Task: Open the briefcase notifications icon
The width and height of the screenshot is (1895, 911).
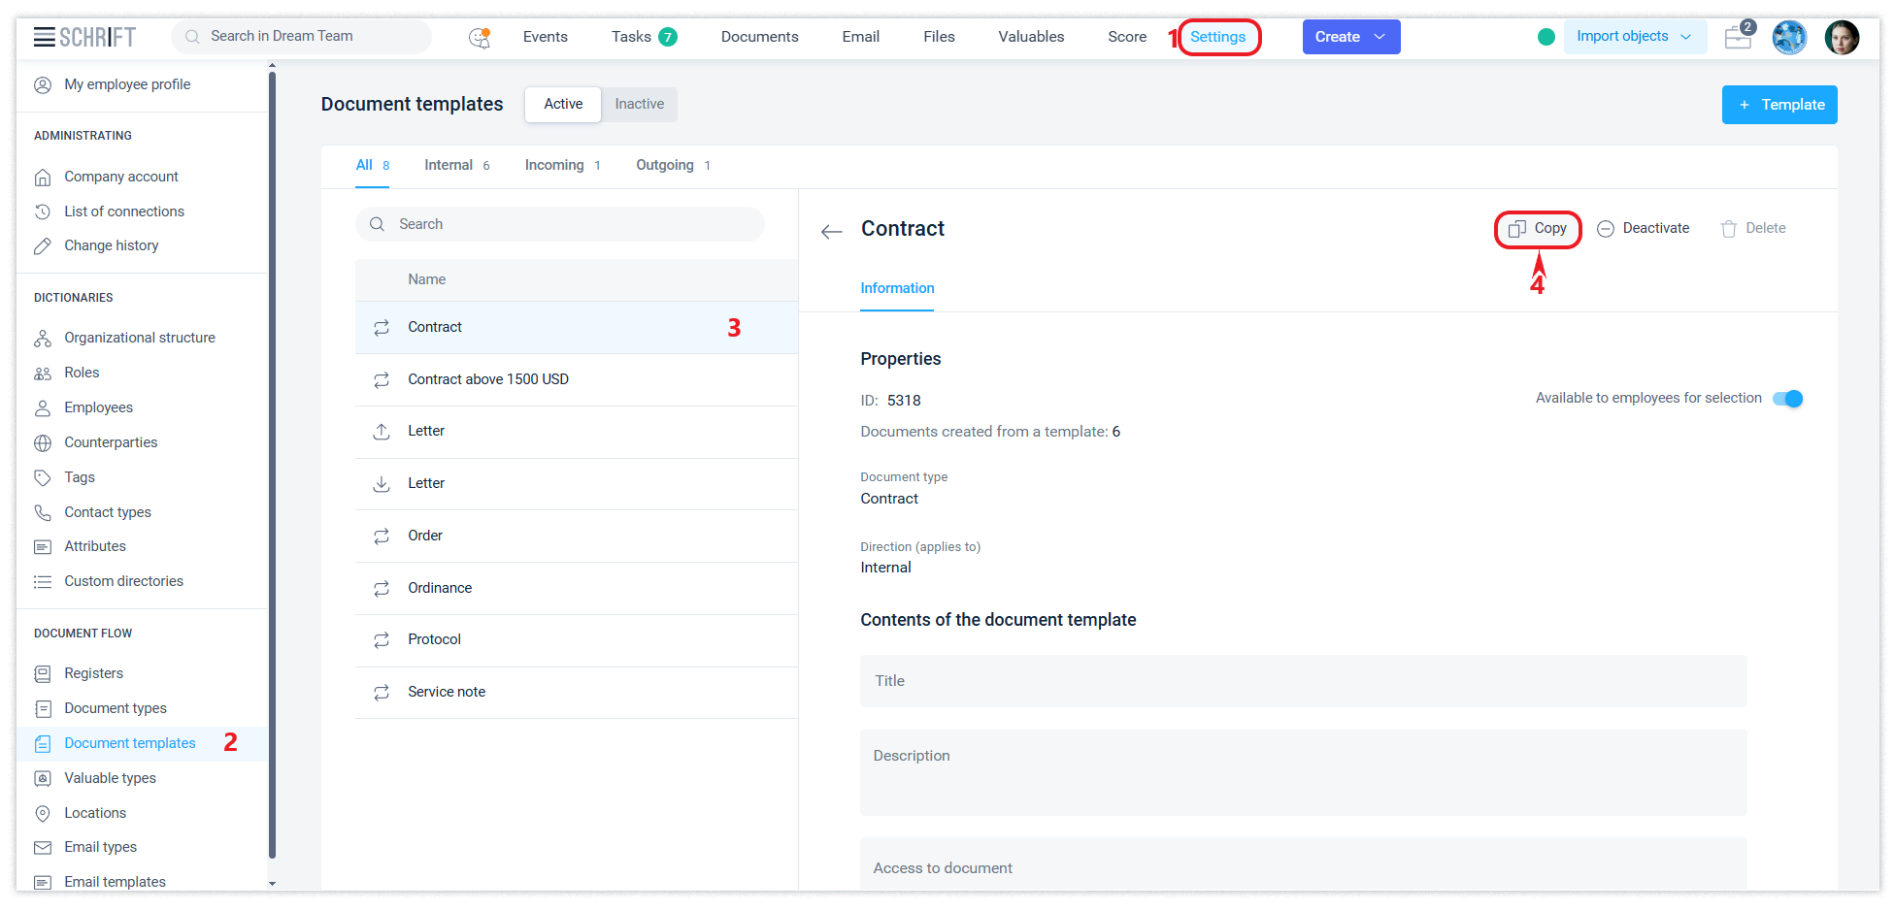Action: (x=1738, y=38)
